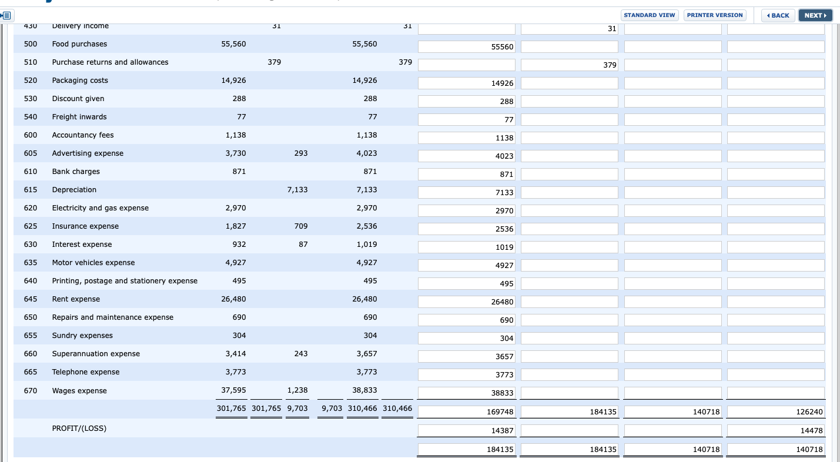Select account number 670 for Wages expense
The image size is (840, 462).
pos(31,391)
